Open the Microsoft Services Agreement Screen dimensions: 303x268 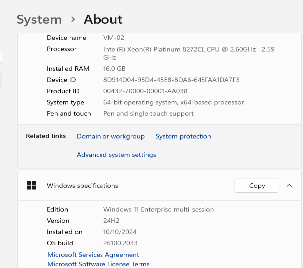93,255
